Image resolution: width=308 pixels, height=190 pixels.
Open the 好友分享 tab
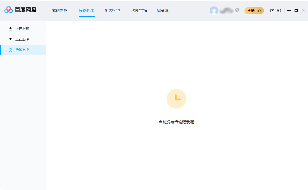click(x=113, y=10)
